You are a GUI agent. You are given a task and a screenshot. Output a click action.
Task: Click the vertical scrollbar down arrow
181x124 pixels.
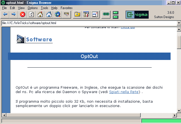179,111
